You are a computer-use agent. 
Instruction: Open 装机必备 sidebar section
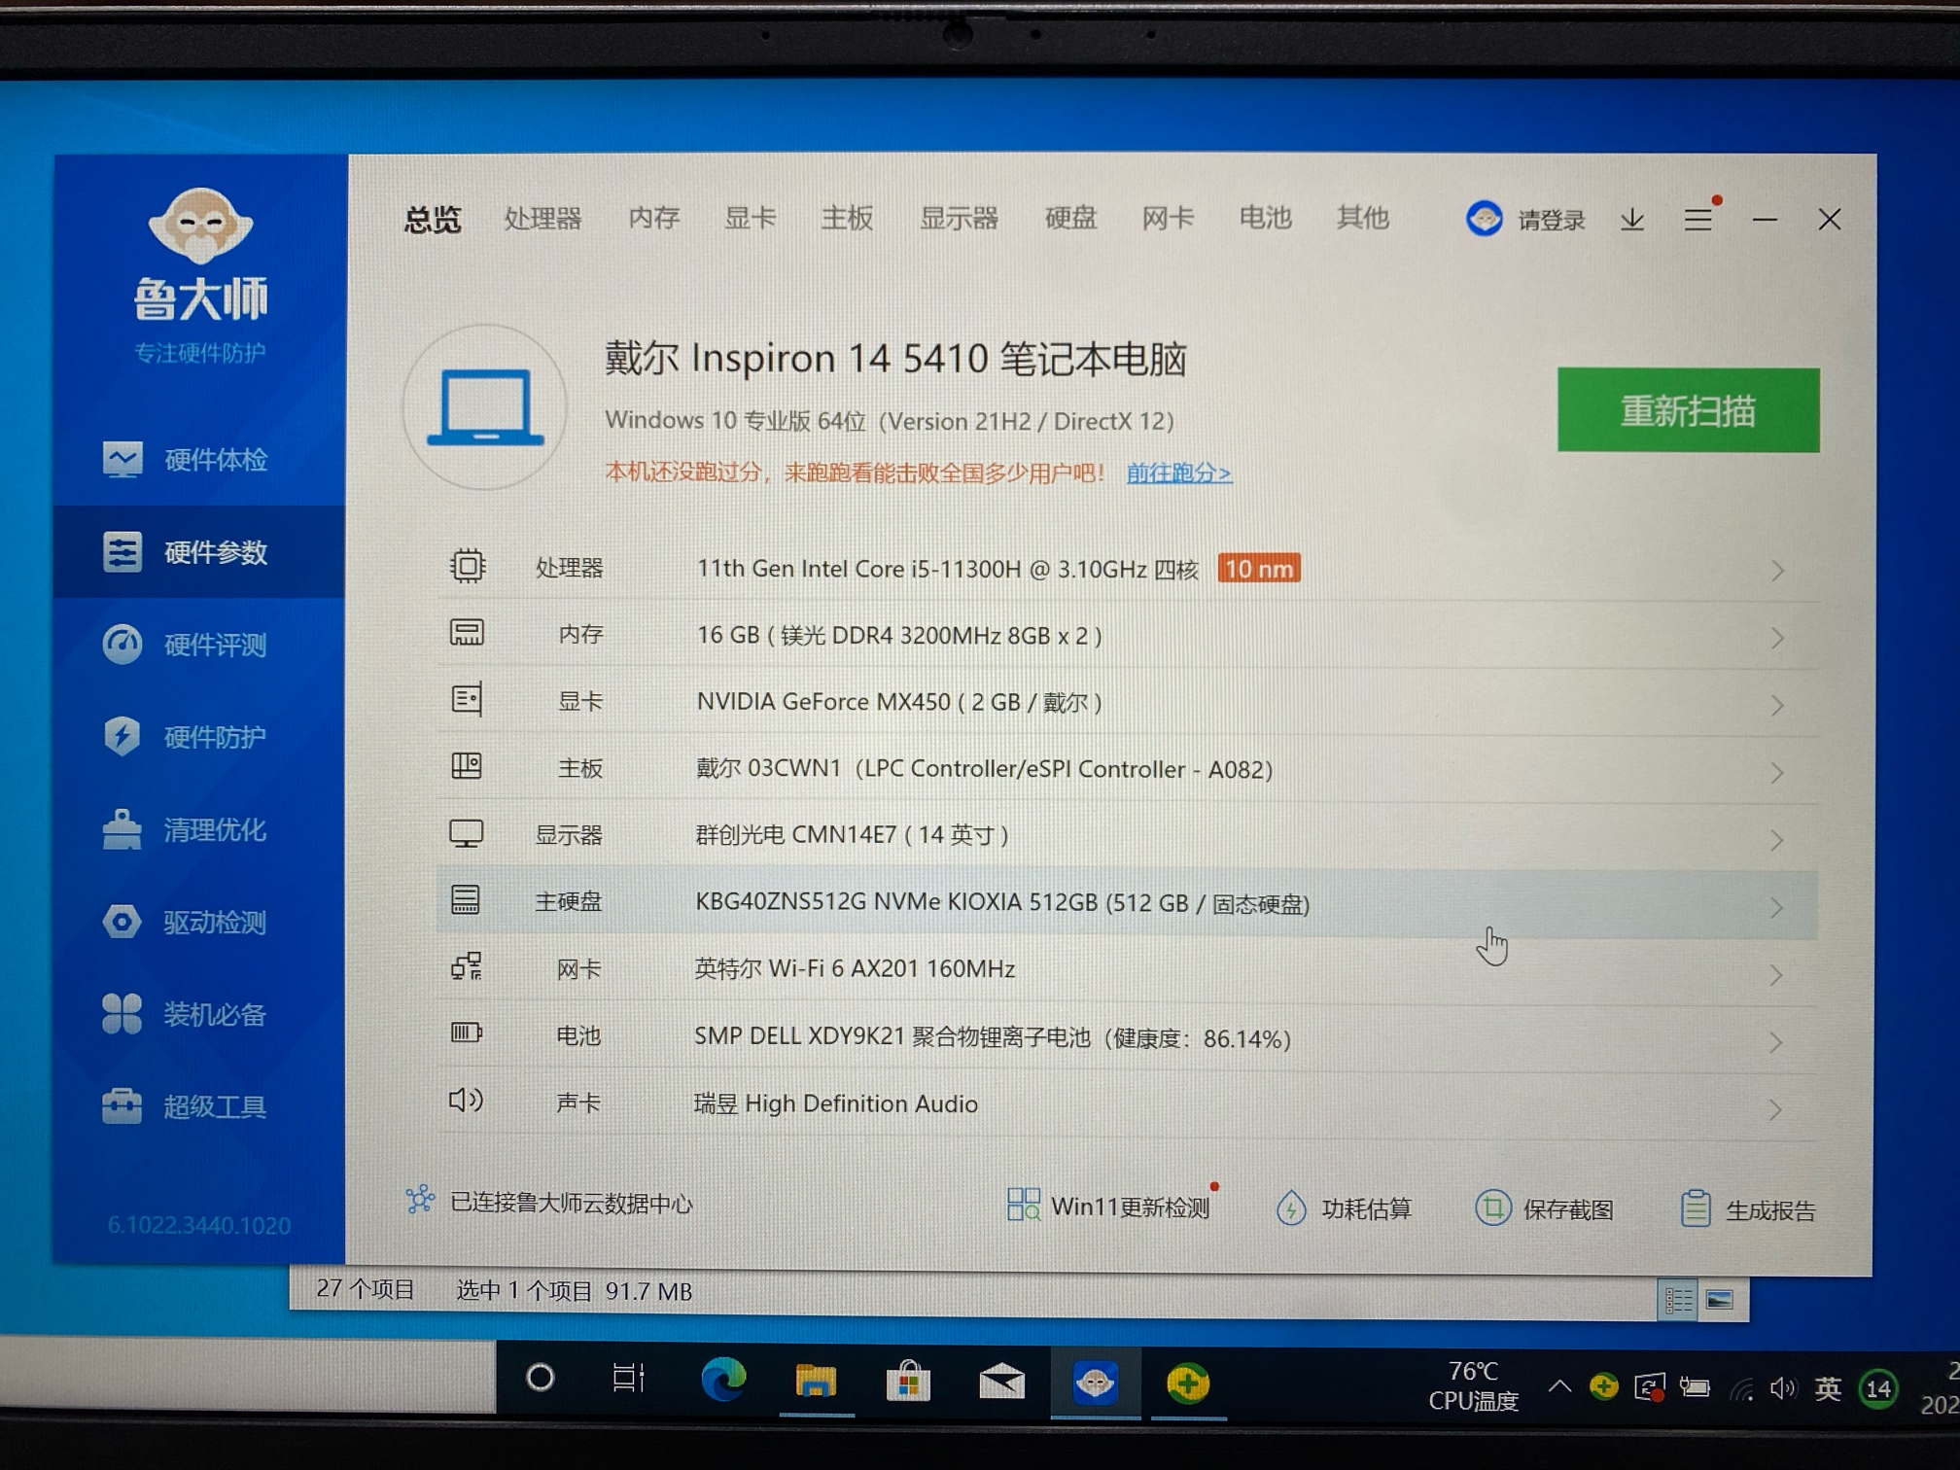[214, 1015]
